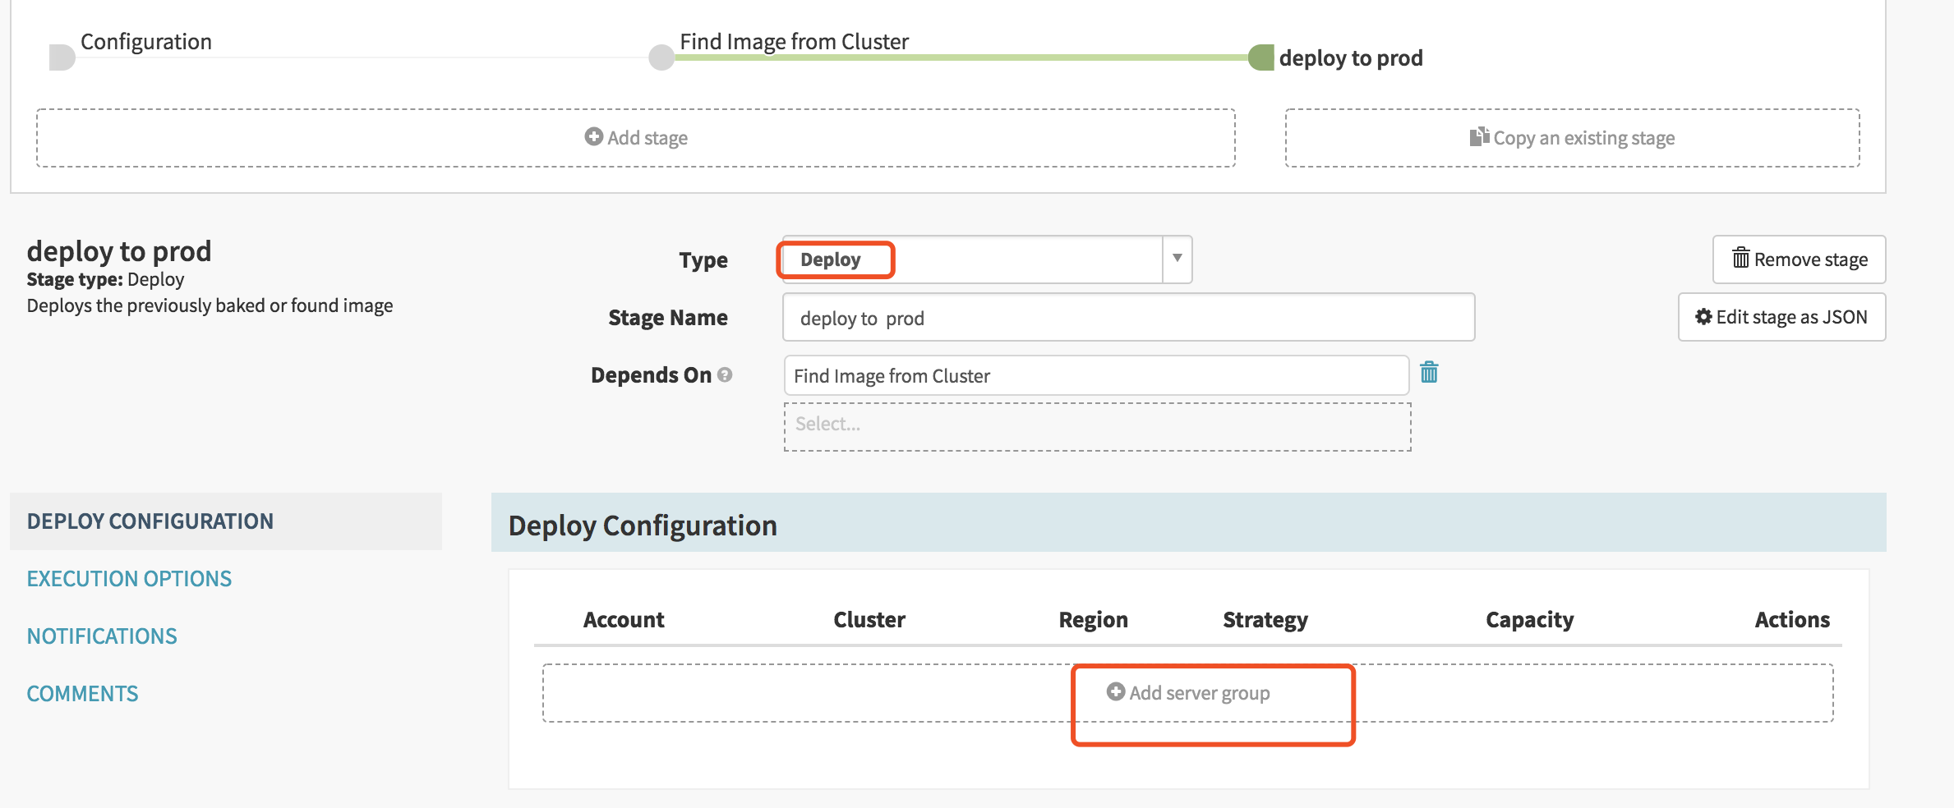
Task: Click the plus icon in Add stage
Action: click(x=593, y=136)
